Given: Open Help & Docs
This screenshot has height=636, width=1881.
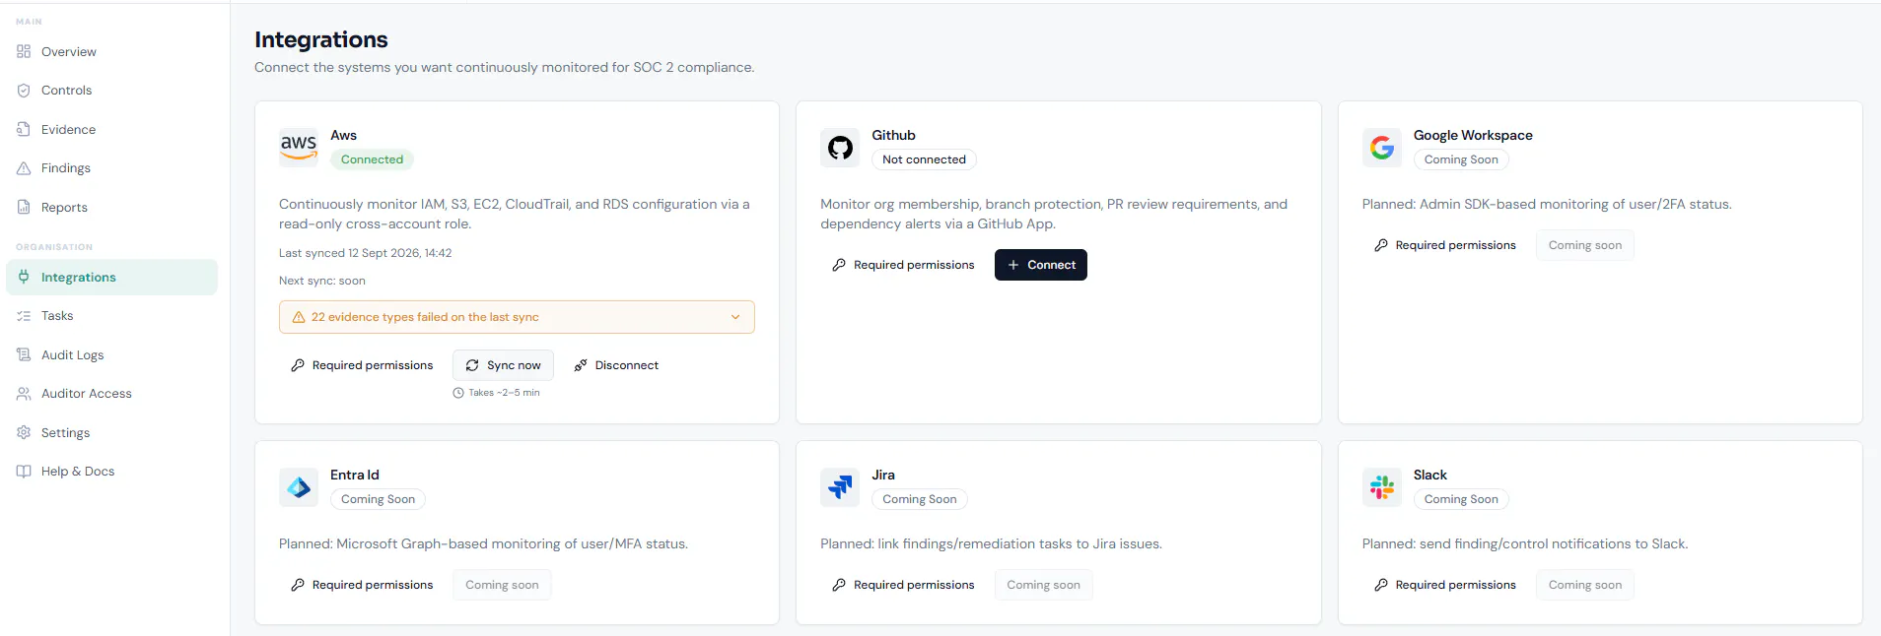Looking at the screenshot, I should (x=112, y=472).
